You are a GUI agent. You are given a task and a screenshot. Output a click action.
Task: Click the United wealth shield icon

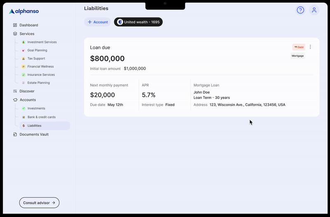point(120,22)
